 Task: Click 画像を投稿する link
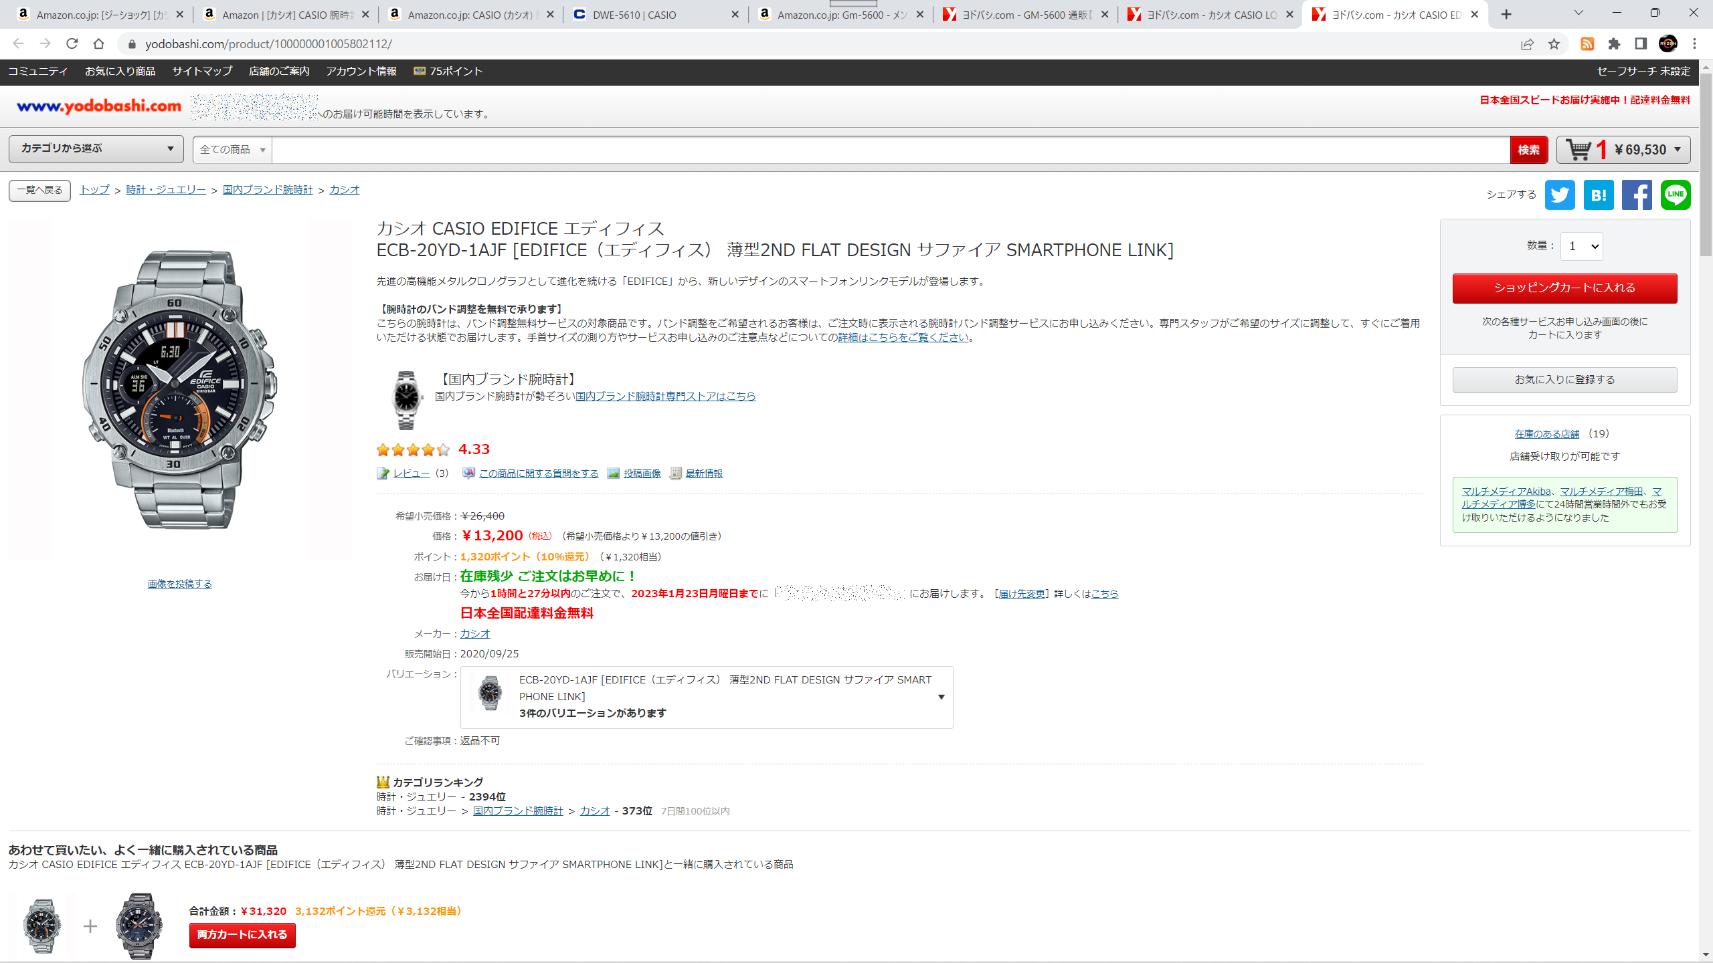[x=179, y=584]
